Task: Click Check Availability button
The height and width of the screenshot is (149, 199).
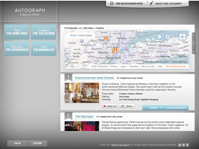Action: pos(177,108)
